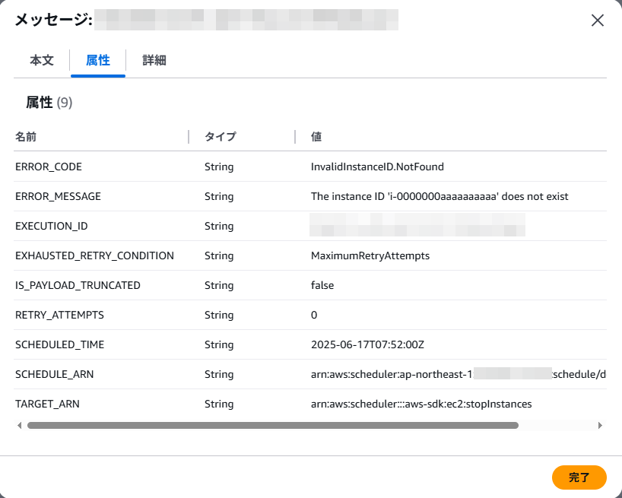Click the タイプ column header
The image size is (622, 498).
pyautogui.click(x=221, y=137)
